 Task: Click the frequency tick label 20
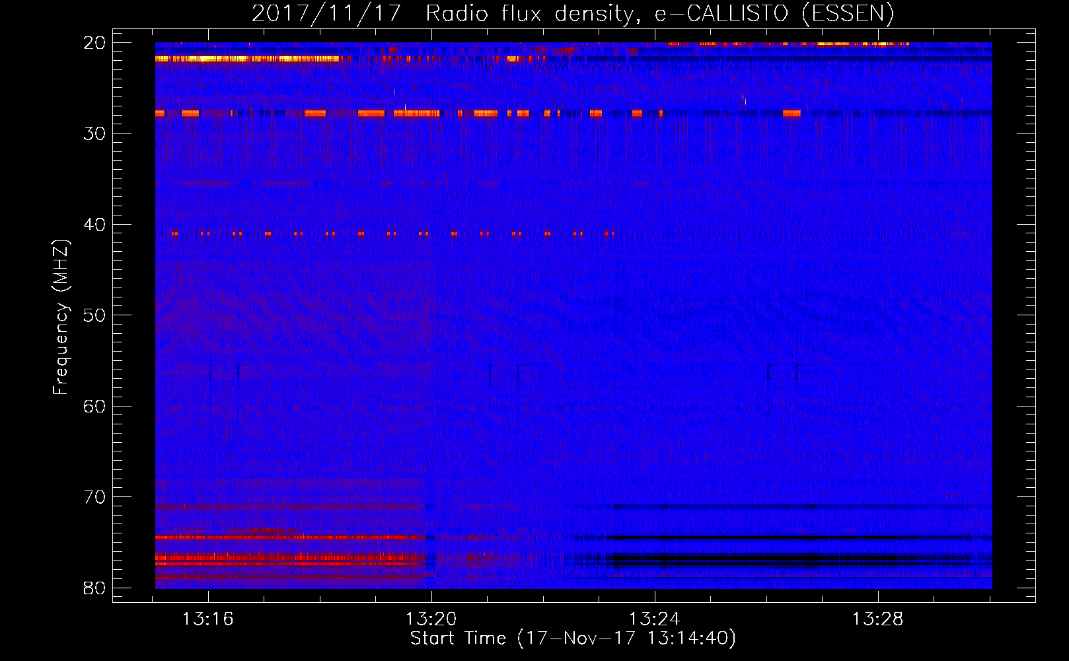[95, 43]
